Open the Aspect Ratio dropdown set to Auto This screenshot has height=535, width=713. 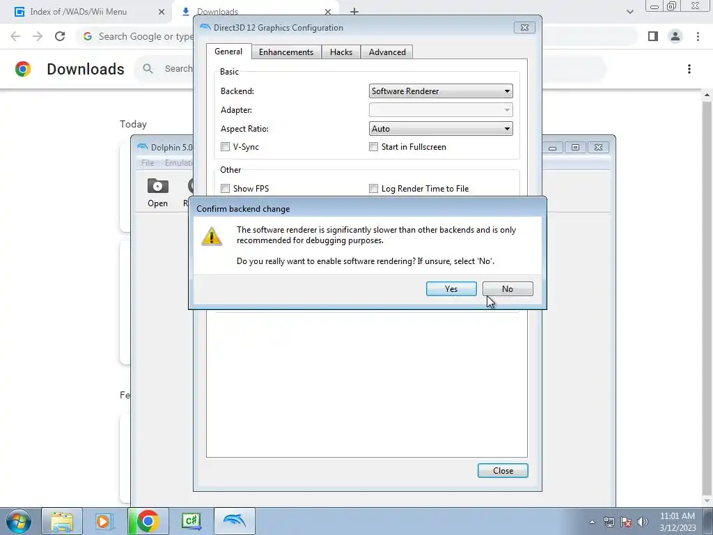coord(441,129)
